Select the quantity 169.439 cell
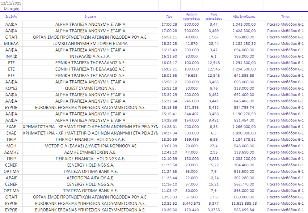 tap(192, 139)
